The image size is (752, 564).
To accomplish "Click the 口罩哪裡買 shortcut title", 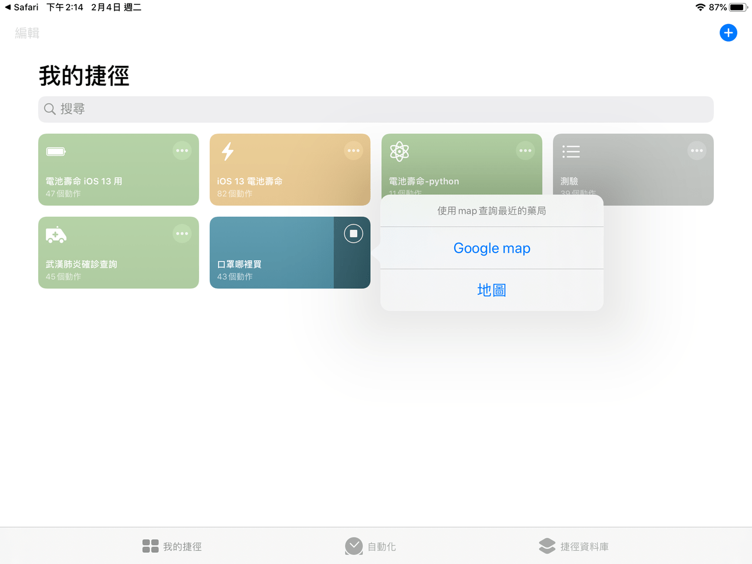I will [239, 264].
